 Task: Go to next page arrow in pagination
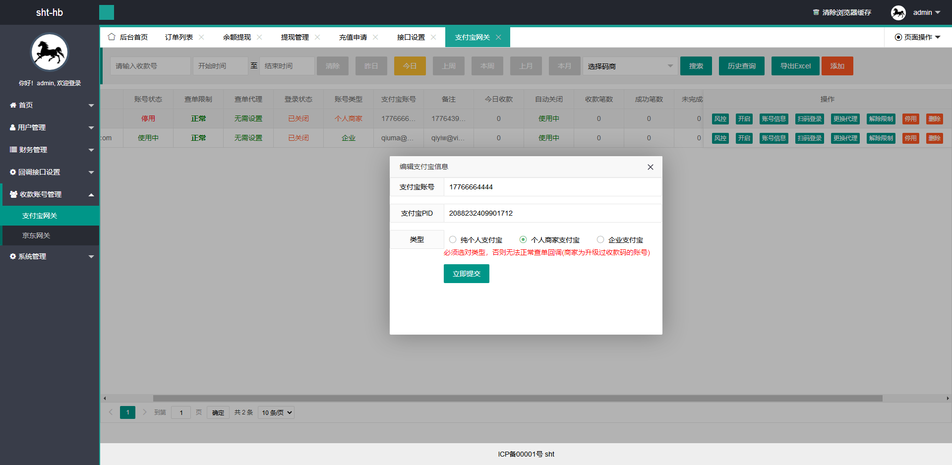coord(145,412)
